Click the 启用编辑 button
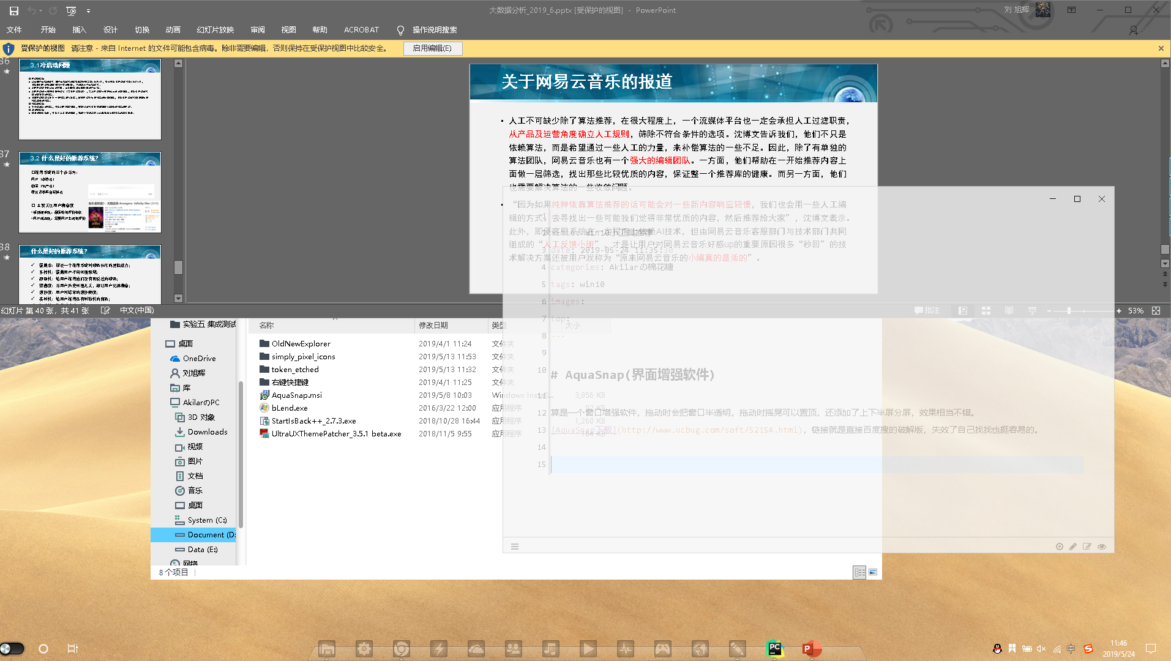This screenshot has width=1171, height=661. pyautogui.click(x=432, y=48)
